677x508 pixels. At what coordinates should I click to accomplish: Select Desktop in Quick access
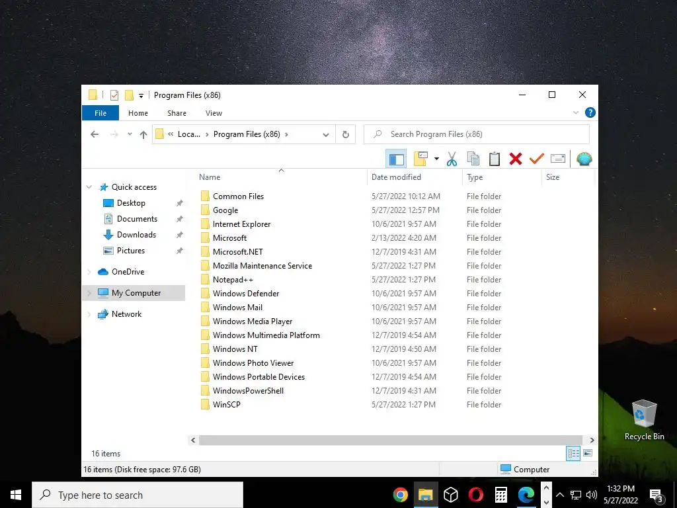(x=131, y=203)
